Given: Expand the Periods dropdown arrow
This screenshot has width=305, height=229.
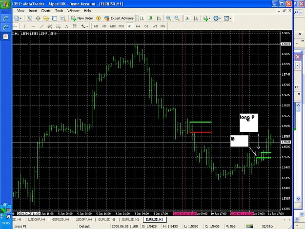Looking at the screenshot, I should tap(220, 19).
